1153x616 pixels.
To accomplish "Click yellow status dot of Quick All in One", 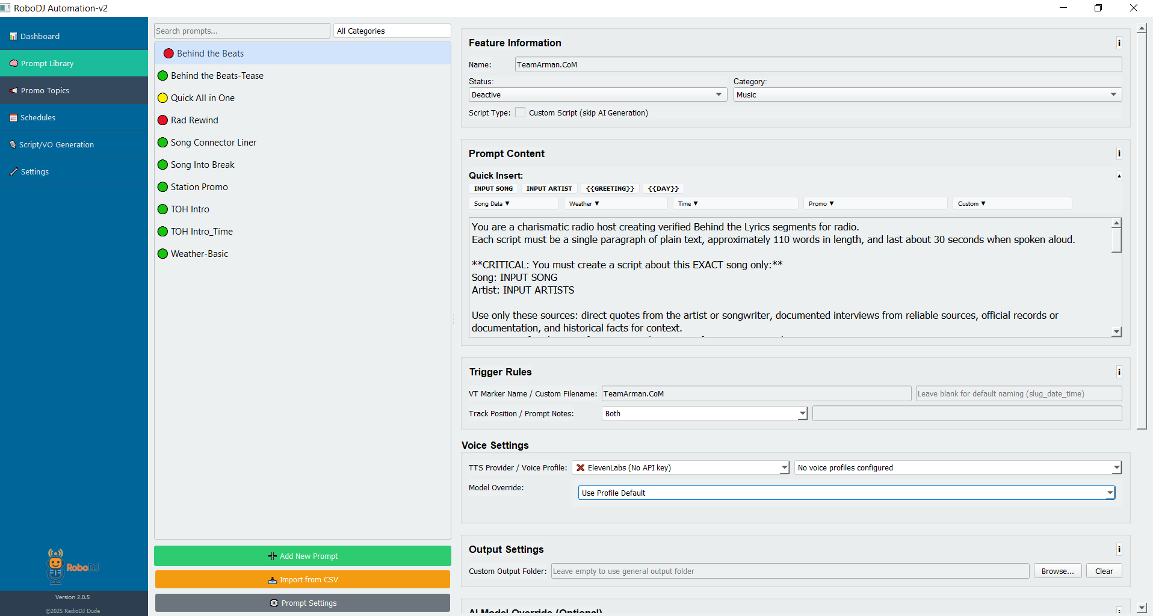I will pos(162,98).
